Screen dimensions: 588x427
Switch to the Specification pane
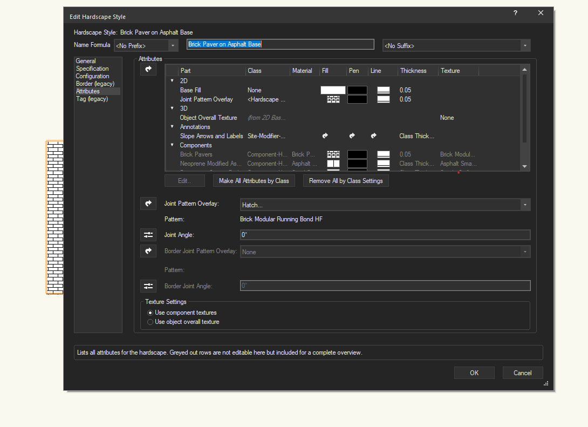tap(92, 69)
